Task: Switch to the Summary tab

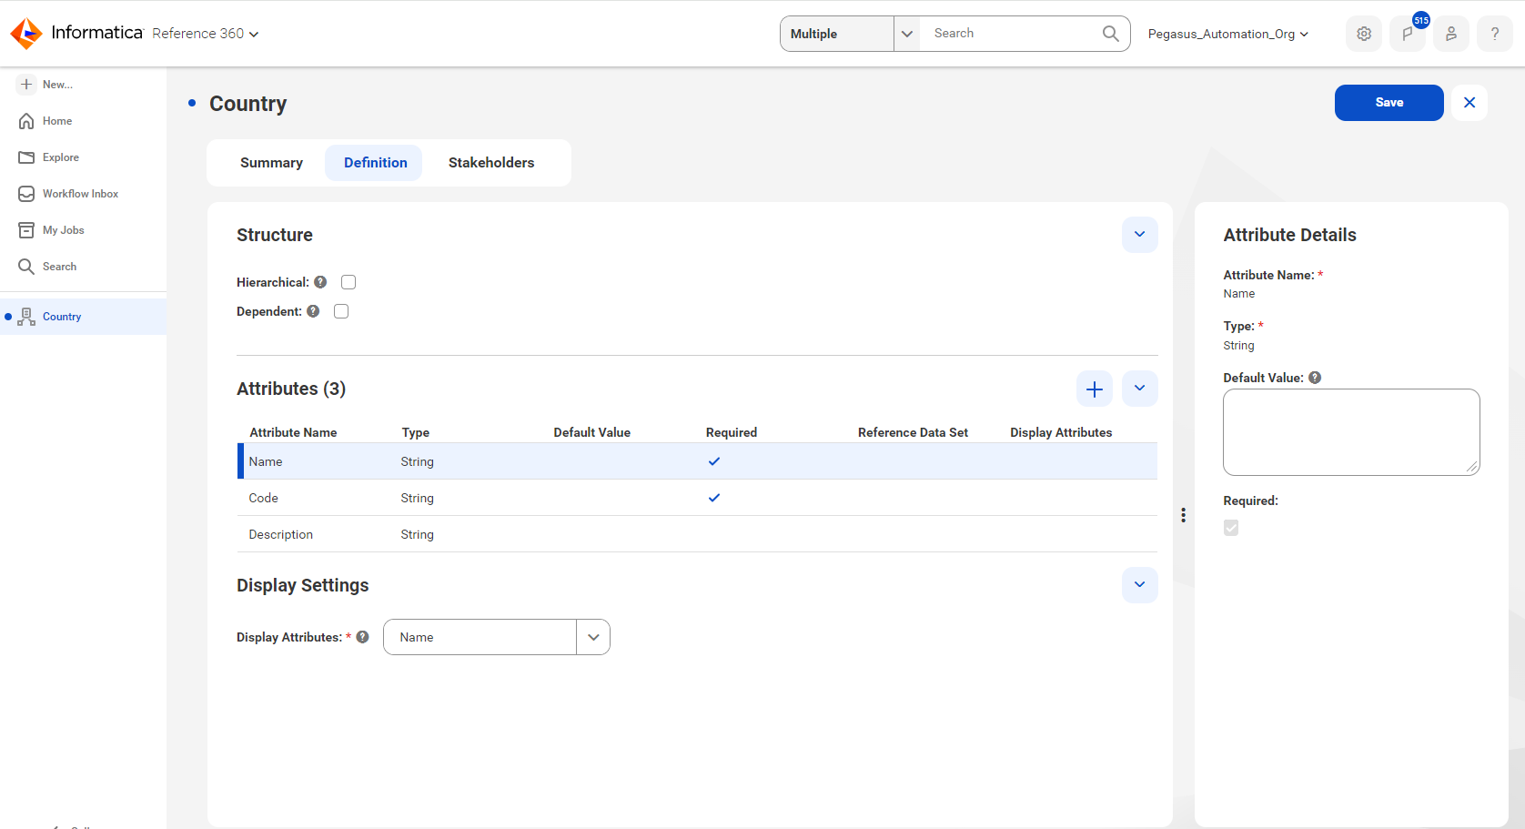Action: pyautogui.click(x=271, y=163)
